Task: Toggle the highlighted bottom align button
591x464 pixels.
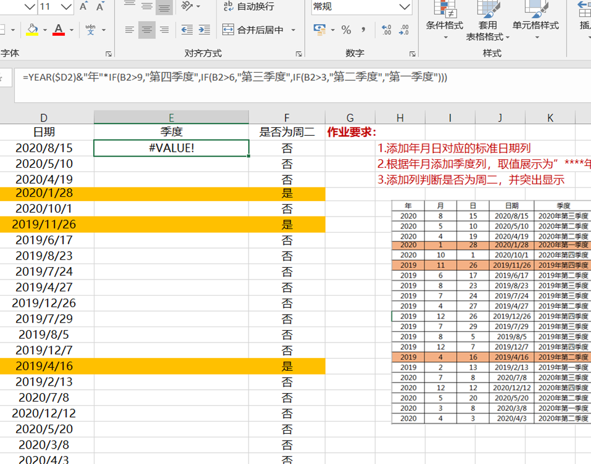Action: click(164, 6)
